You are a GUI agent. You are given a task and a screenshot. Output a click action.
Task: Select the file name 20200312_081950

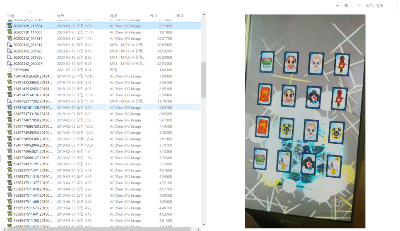click(28, 57)
